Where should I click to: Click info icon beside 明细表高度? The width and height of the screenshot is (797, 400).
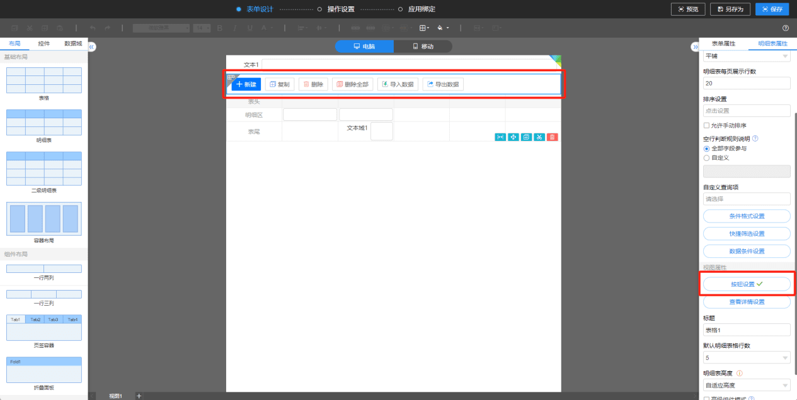click(739, 373)
